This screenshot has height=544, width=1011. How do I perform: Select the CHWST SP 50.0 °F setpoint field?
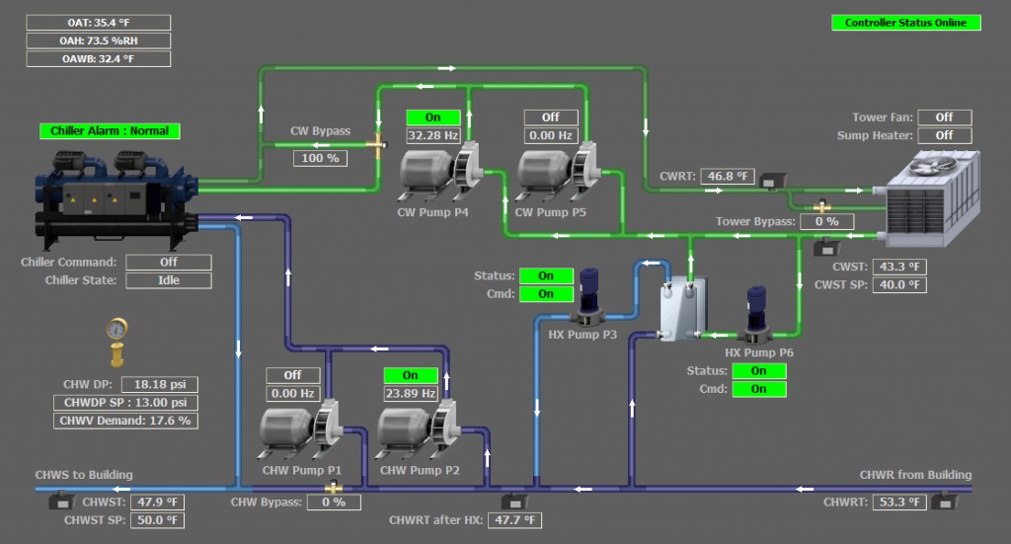[x=157, y=520]
